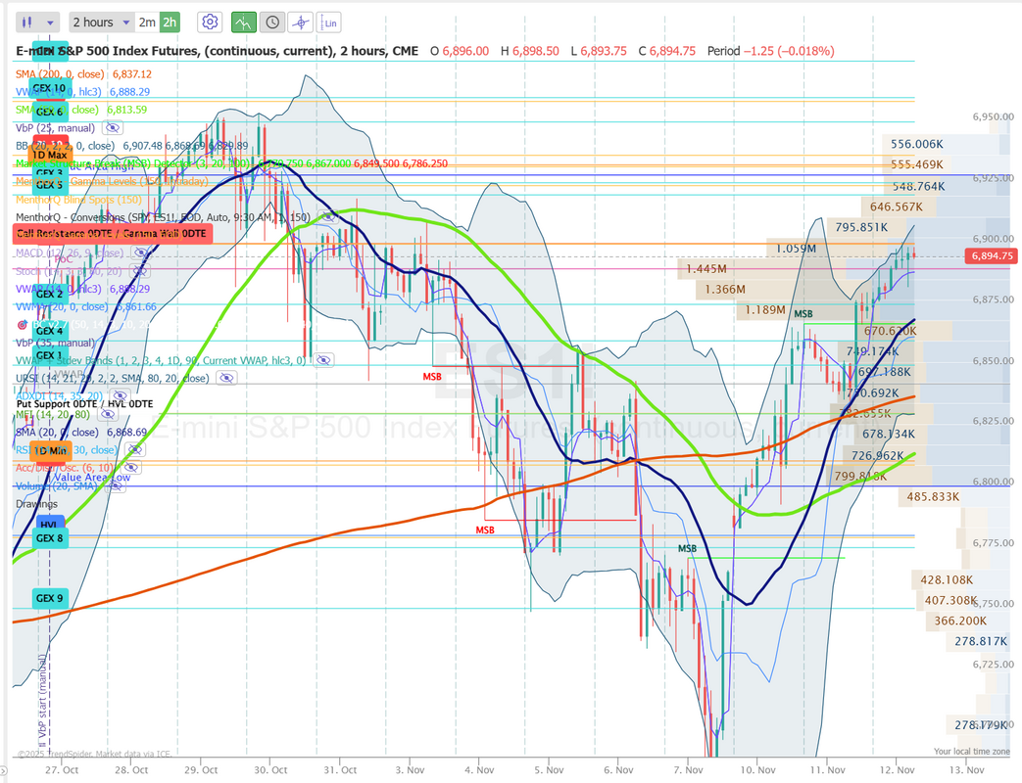Click the clock extended-hours icon
Screen dimensions: 1022x783
[271, 22]
